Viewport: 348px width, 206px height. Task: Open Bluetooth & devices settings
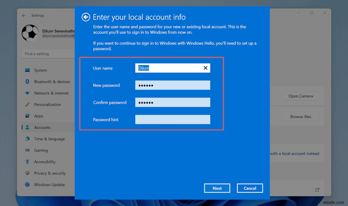click(52, 82)
